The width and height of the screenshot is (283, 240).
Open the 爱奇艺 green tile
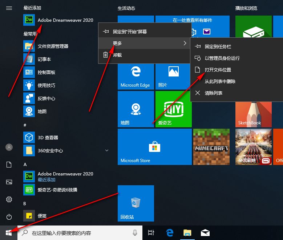click(x=173, y=109)
